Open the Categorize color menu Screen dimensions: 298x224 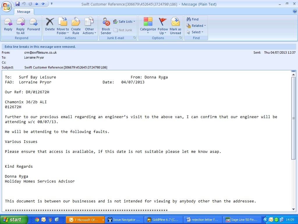[x=148, y=26]
